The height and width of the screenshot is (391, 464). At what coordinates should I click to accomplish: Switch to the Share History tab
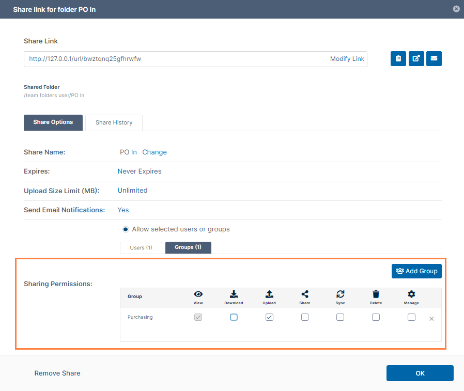coord(114,123)
